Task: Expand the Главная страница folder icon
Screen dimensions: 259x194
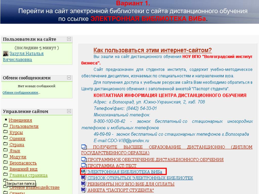Action: pyautogui.click(x=6, y=174)
